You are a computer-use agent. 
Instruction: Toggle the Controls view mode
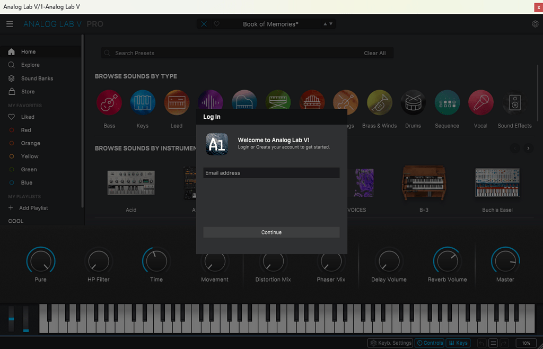(x=430, y=343)
